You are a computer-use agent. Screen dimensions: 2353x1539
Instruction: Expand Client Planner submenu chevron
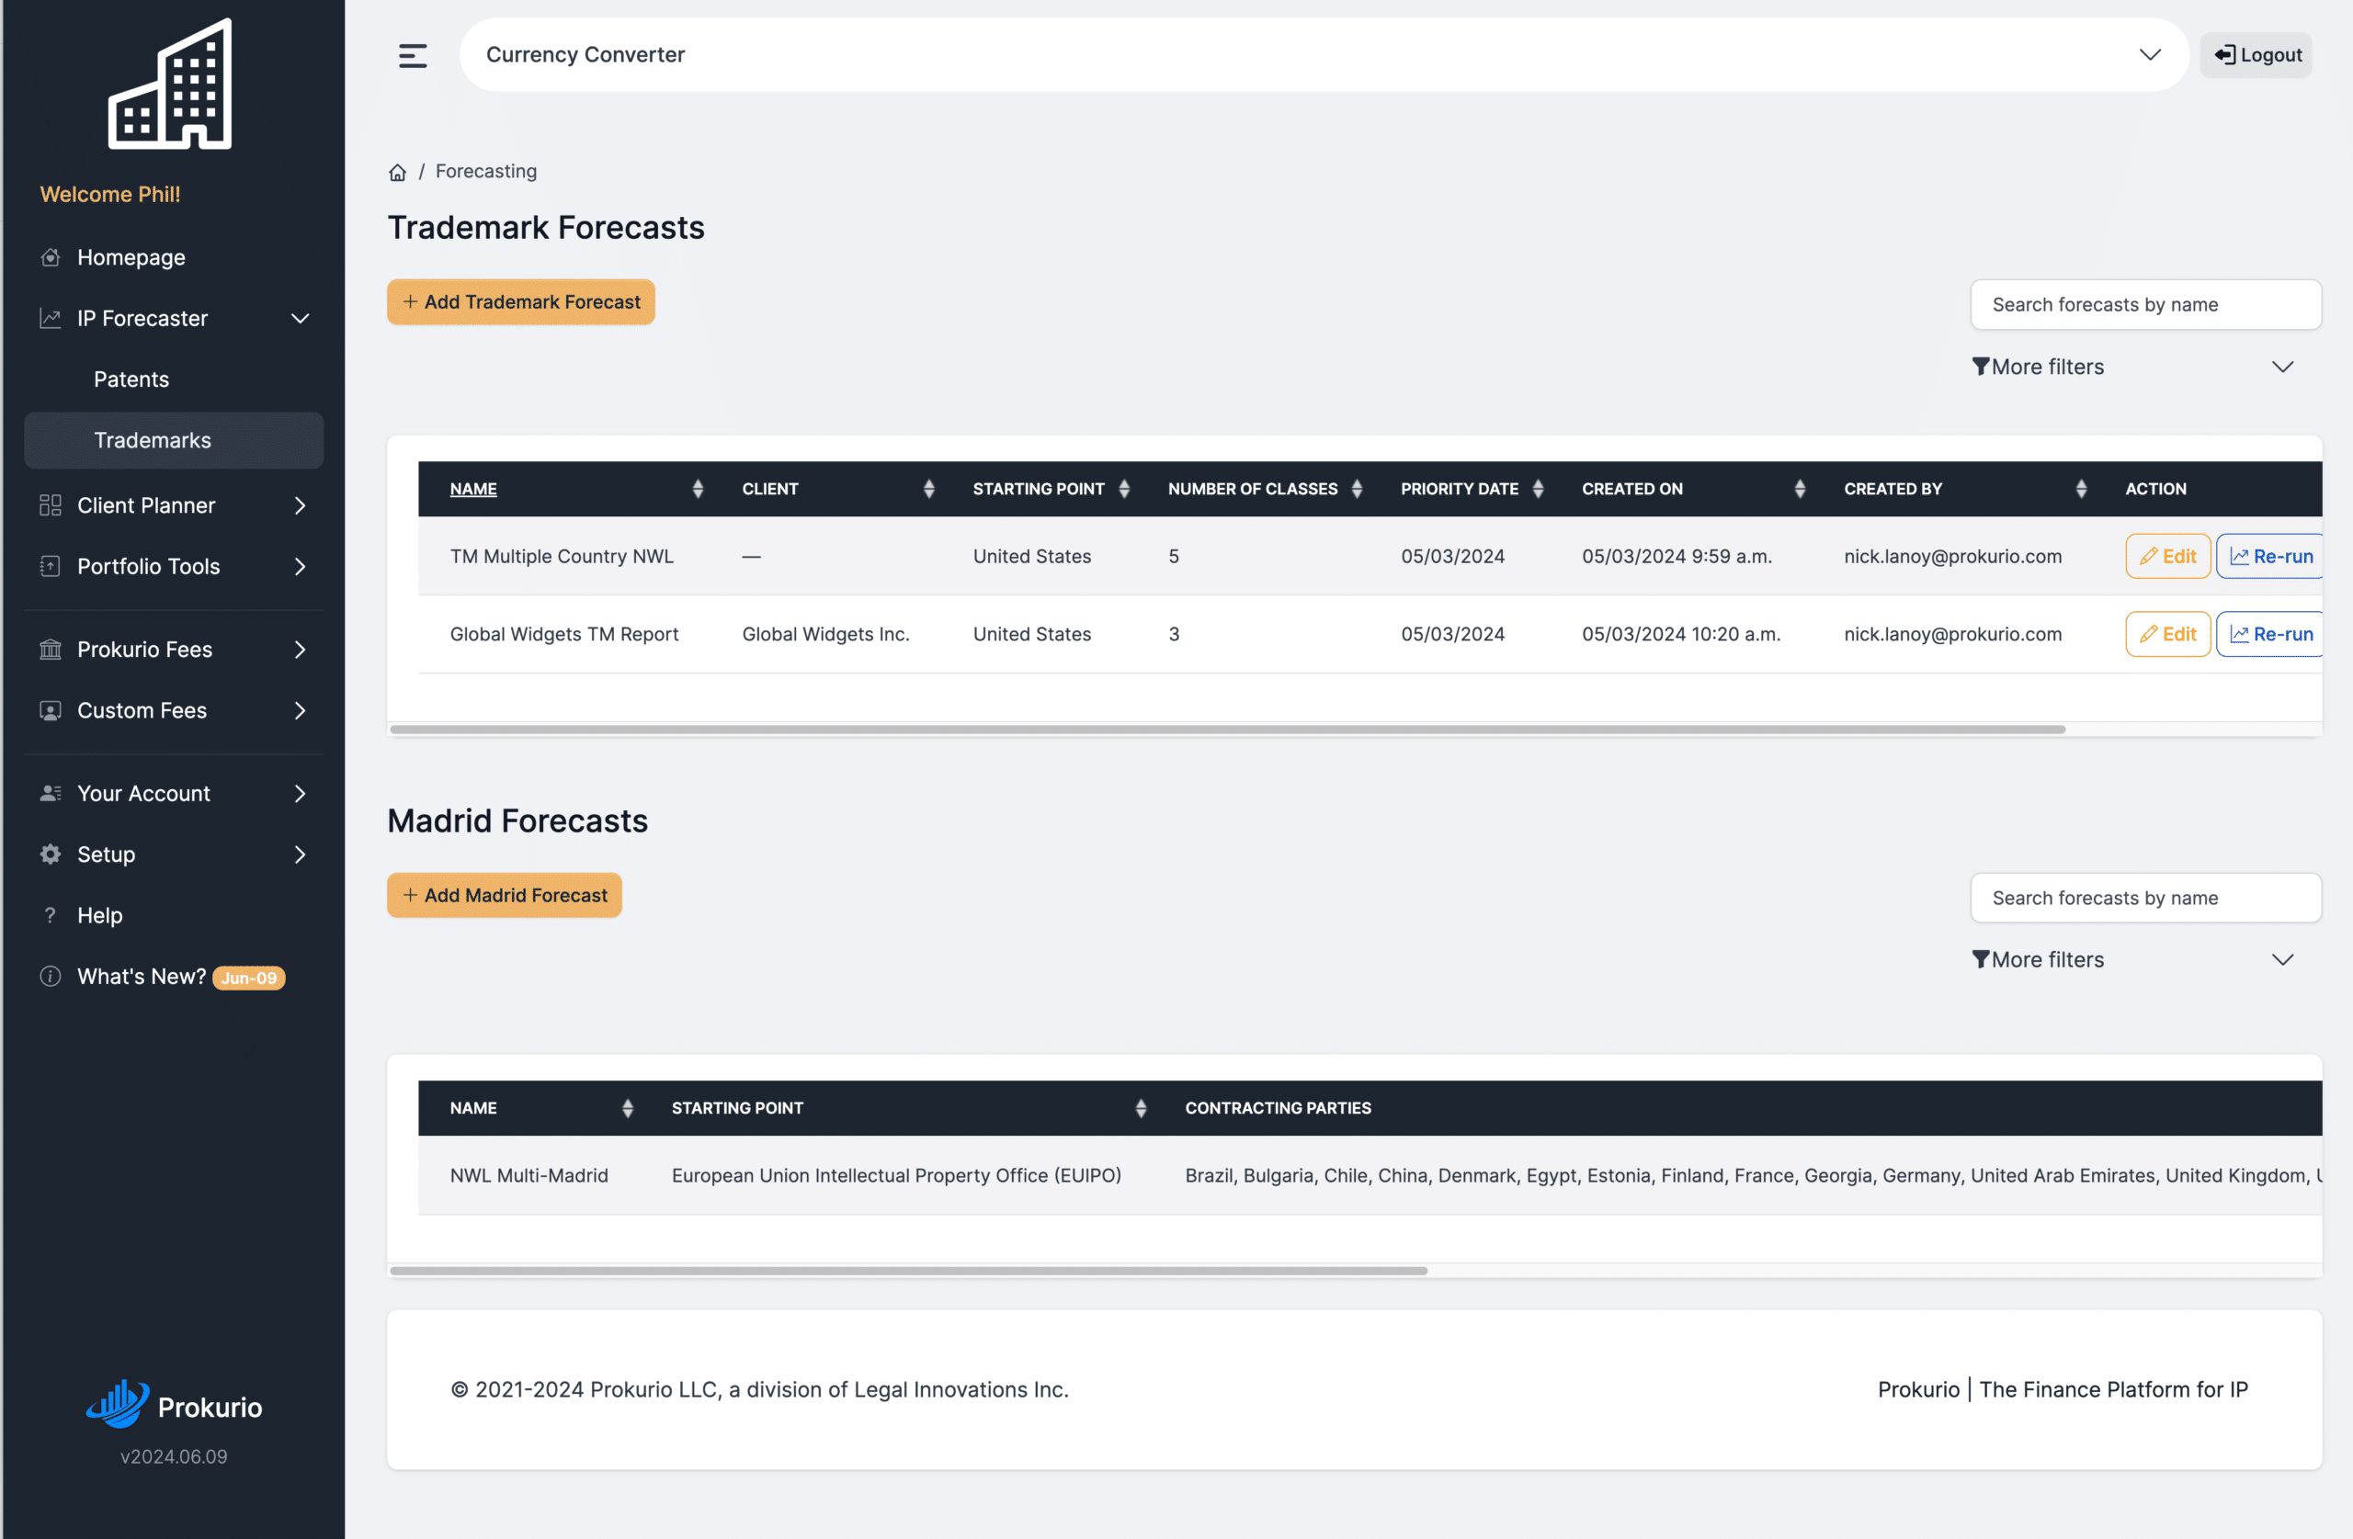click(x=301, y=505)
